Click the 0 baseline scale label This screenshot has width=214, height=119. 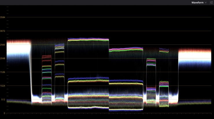(x=3, y=113)
